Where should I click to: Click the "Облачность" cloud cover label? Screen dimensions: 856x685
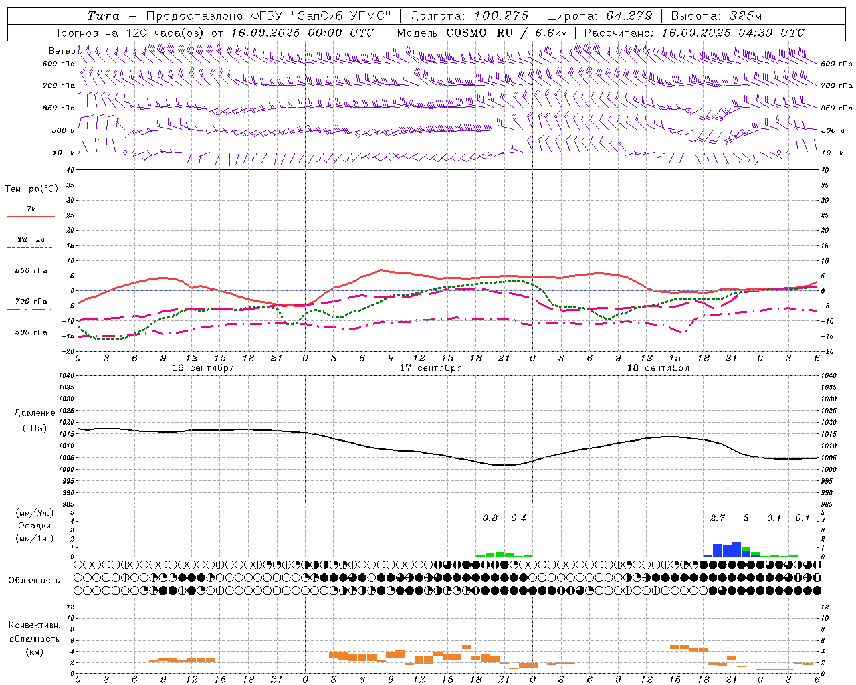pyautogui.click(x=34, y=580)
